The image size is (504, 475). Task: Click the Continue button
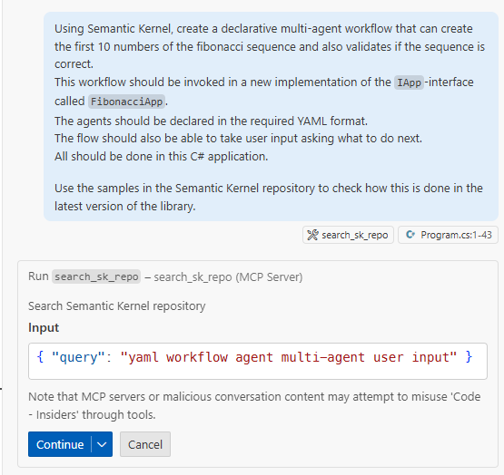(x=60, y=444)
